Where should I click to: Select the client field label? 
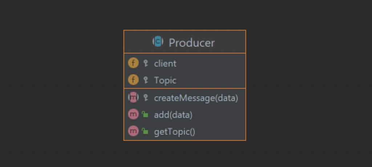(x=165, y=63)
